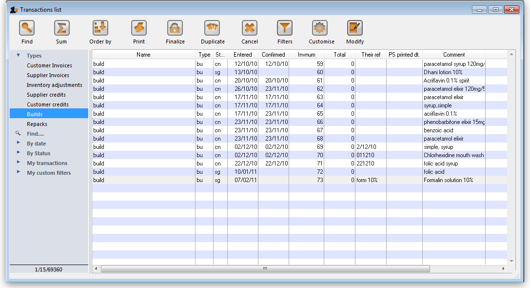Select Customer Invoices in sidebar

click(49, 65)
